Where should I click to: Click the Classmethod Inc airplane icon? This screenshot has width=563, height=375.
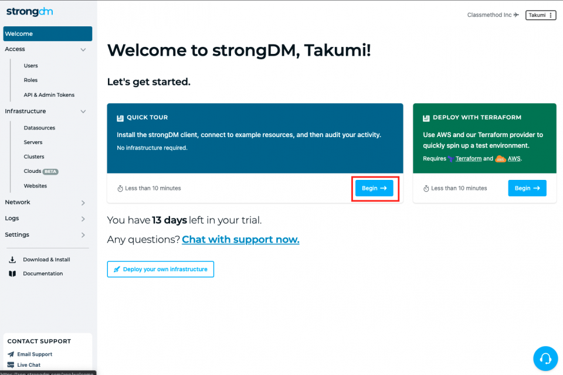click(x=516, y=15)
